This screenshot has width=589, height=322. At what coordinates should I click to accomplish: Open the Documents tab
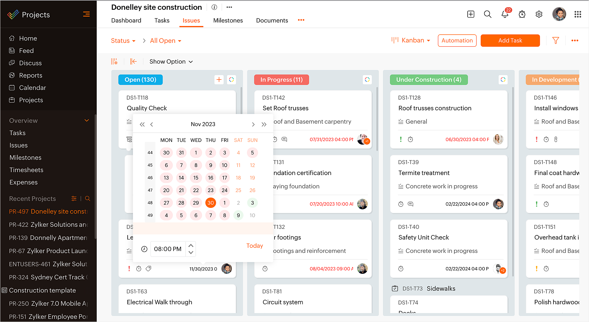(272, 20)
